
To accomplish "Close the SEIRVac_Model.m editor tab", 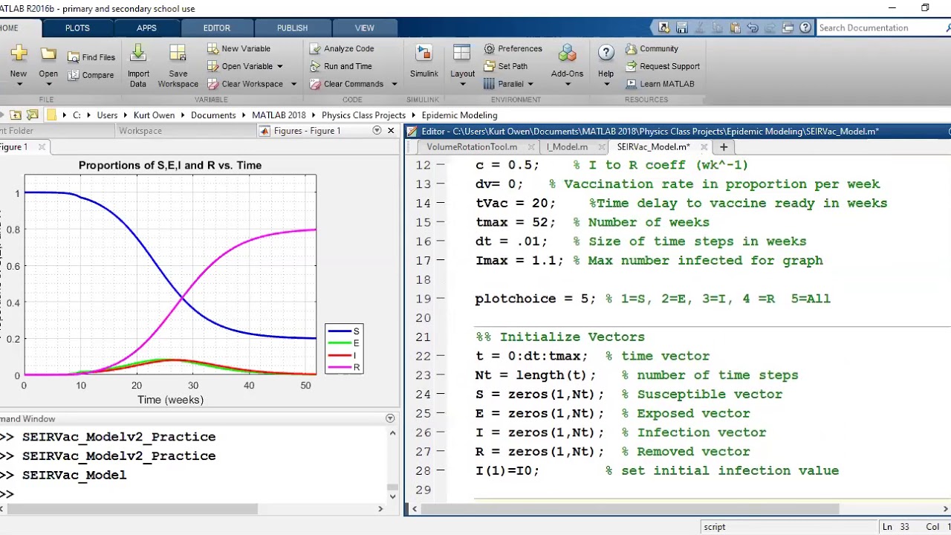I will tap(704, 147).
